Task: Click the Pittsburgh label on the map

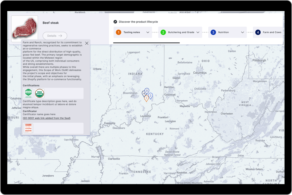Action: (259, 60)
